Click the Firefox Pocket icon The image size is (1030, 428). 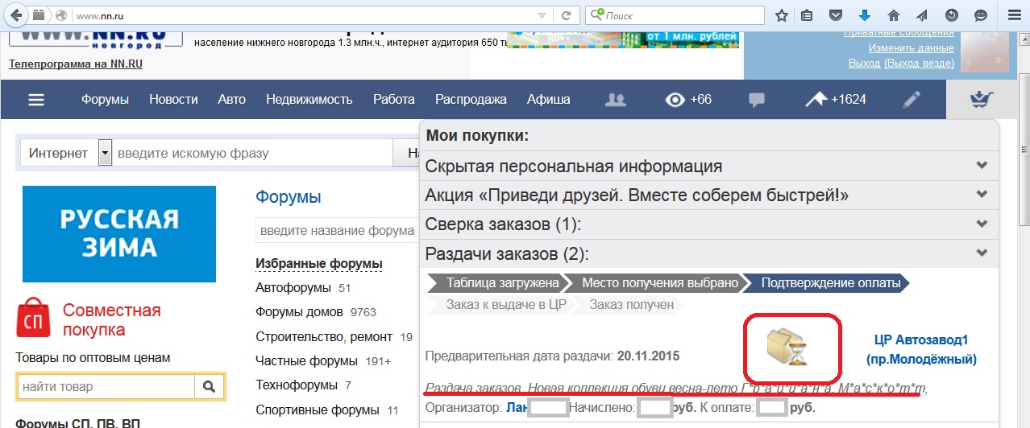pyautogui.click(x=836, y=15)
